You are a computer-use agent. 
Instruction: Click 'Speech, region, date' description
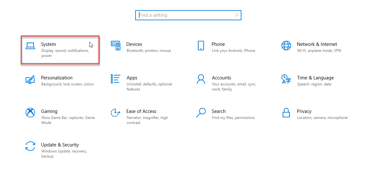pos(314,84)
